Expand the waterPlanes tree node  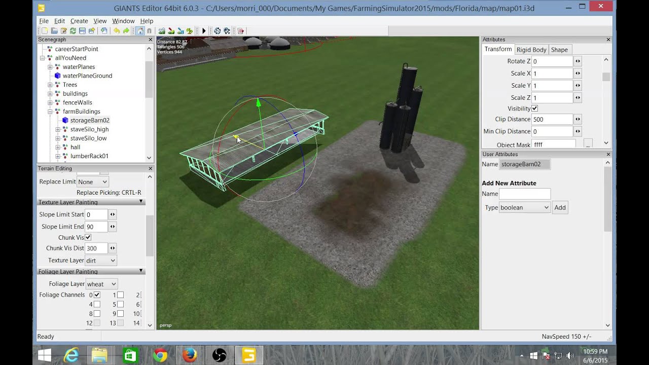(50, 67)
